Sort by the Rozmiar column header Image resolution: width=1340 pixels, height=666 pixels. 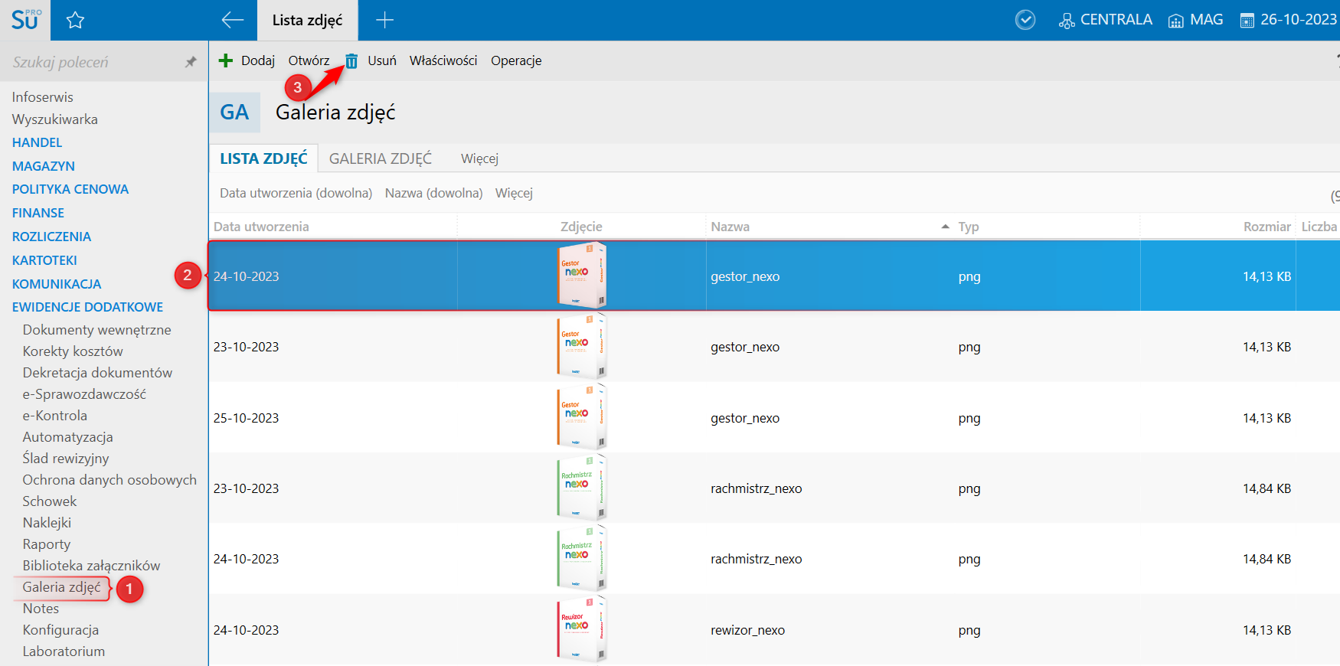pyautogui.click(x=1267, y=227)
